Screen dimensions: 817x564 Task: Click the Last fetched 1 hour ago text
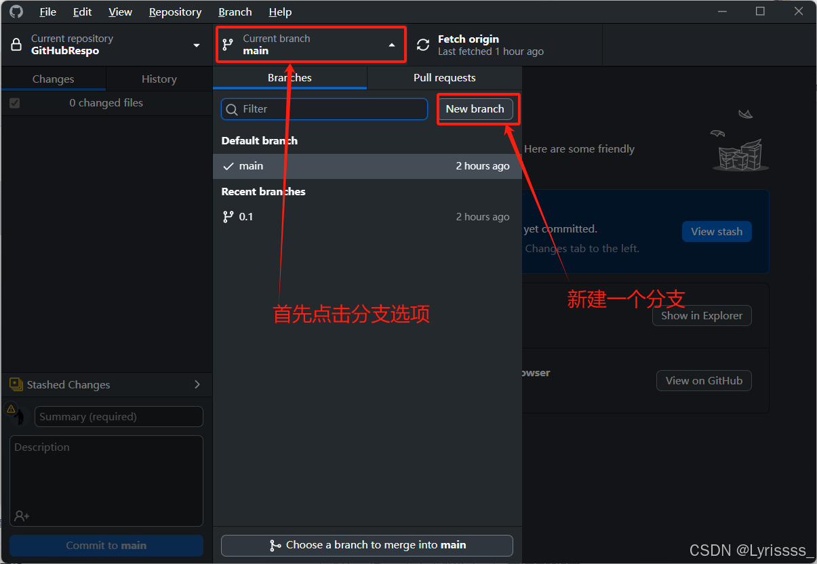pyautogui.click(x=491, y=52)
